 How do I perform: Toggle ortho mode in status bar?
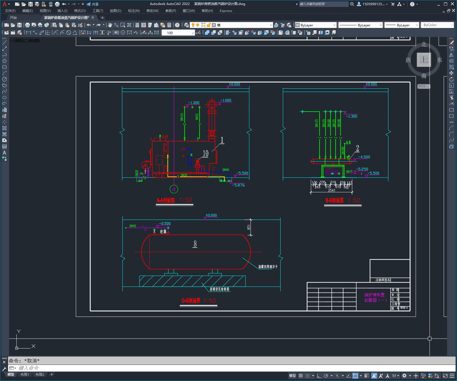[x=319, y=376]
